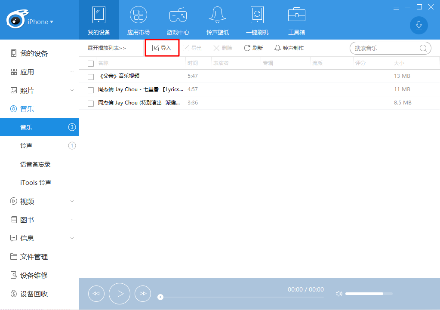
Task: Sort by 表演者 column header
Action: point(221,63)
